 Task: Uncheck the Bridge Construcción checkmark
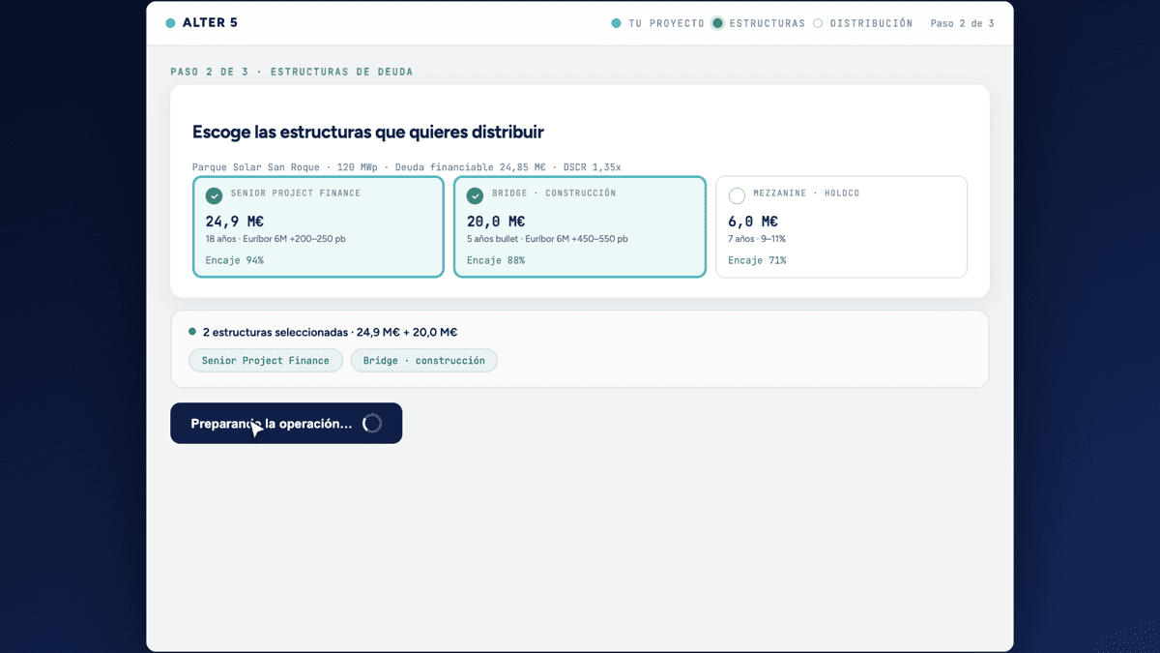click(475, 196)
